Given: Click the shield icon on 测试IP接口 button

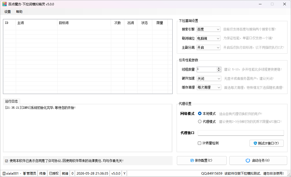Looking at the screenshot, I should [255, 143].
